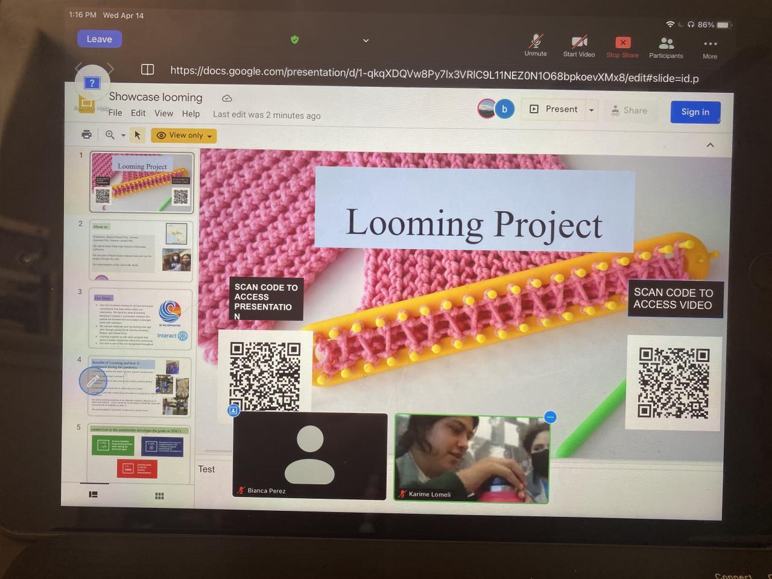Viewport: 772px width, 579px height.
Task: Click the 'Looming Project' slide title
Action: [474, 223]
